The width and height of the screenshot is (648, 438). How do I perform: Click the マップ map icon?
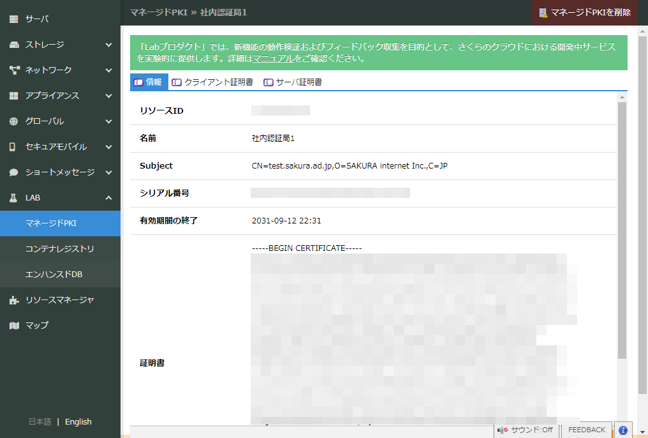(x=14, y=326)
